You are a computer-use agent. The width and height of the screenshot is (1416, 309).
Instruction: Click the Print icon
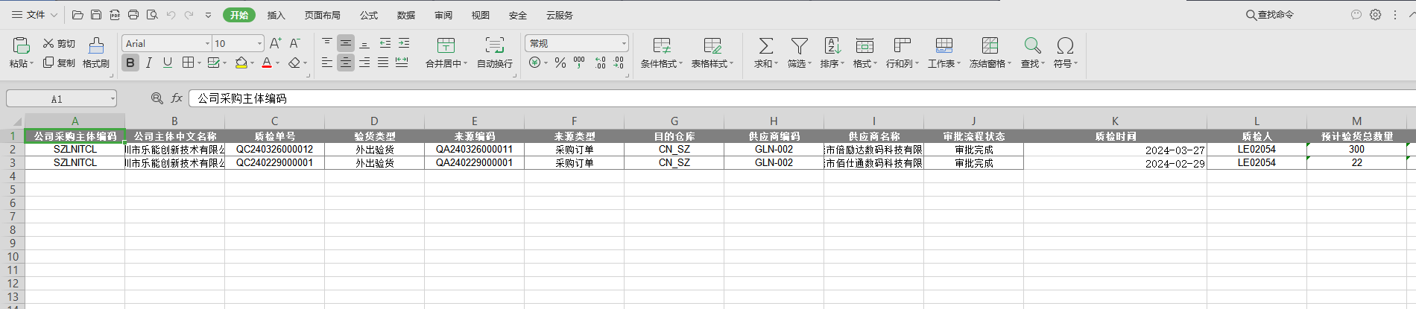tap(133, 15)
